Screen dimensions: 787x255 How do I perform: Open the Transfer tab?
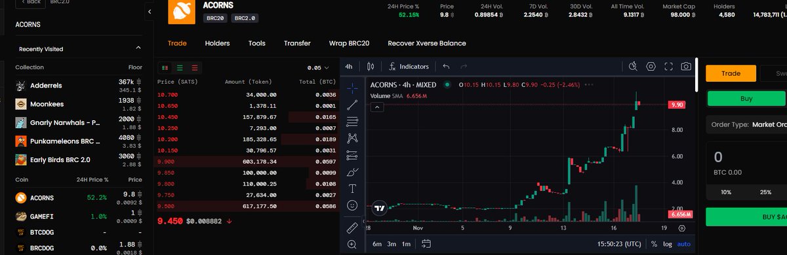[297, 43]
